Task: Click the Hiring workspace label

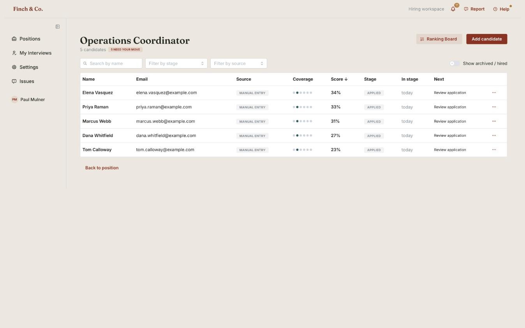Action: coord(426,9)
